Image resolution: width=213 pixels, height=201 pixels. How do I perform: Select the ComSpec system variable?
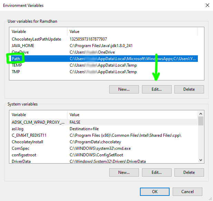104,148
